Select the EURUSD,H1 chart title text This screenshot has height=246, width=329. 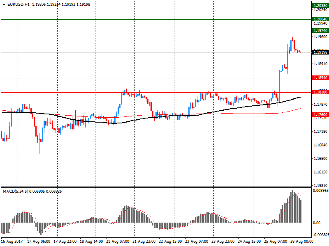19,4
